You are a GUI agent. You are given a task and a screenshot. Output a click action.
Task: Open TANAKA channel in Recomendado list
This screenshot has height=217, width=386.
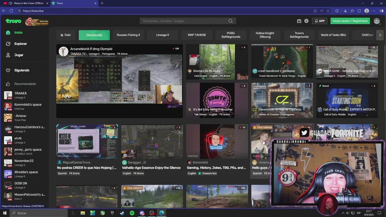[25, 95]
